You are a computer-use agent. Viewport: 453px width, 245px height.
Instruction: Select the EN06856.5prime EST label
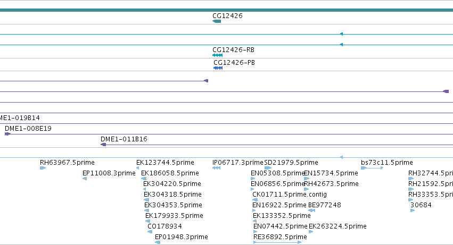pyautogui.click(x=278, y=184)
